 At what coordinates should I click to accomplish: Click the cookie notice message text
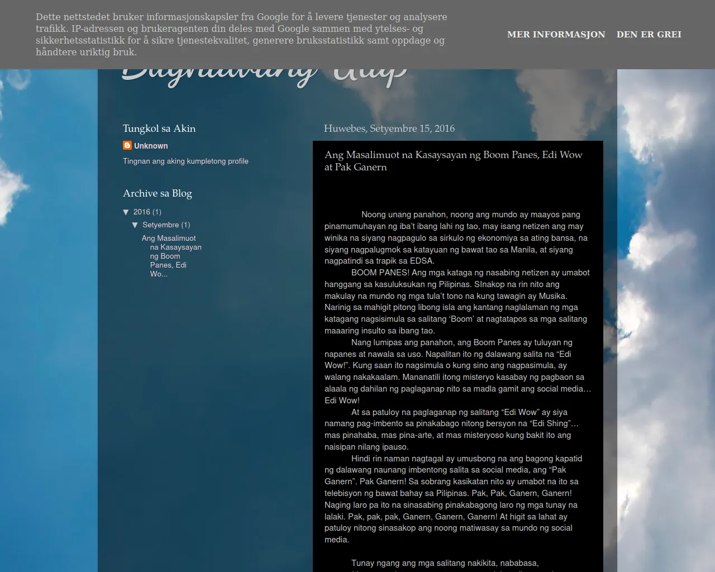click(x=241, y=35)
